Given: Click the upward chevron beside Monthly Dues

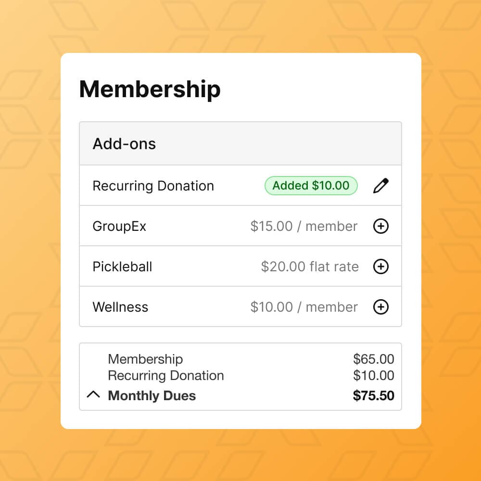Looking at the screenshot, I should point(93,394).
